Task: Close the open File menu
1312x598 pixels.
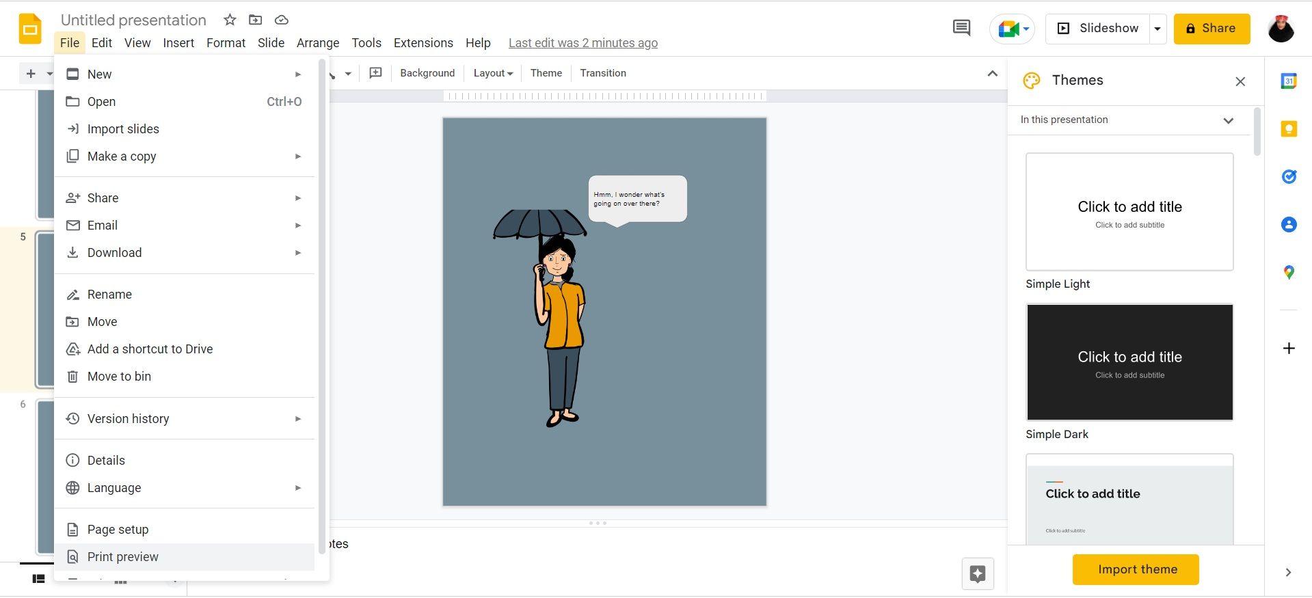Action: pos(70,43)
